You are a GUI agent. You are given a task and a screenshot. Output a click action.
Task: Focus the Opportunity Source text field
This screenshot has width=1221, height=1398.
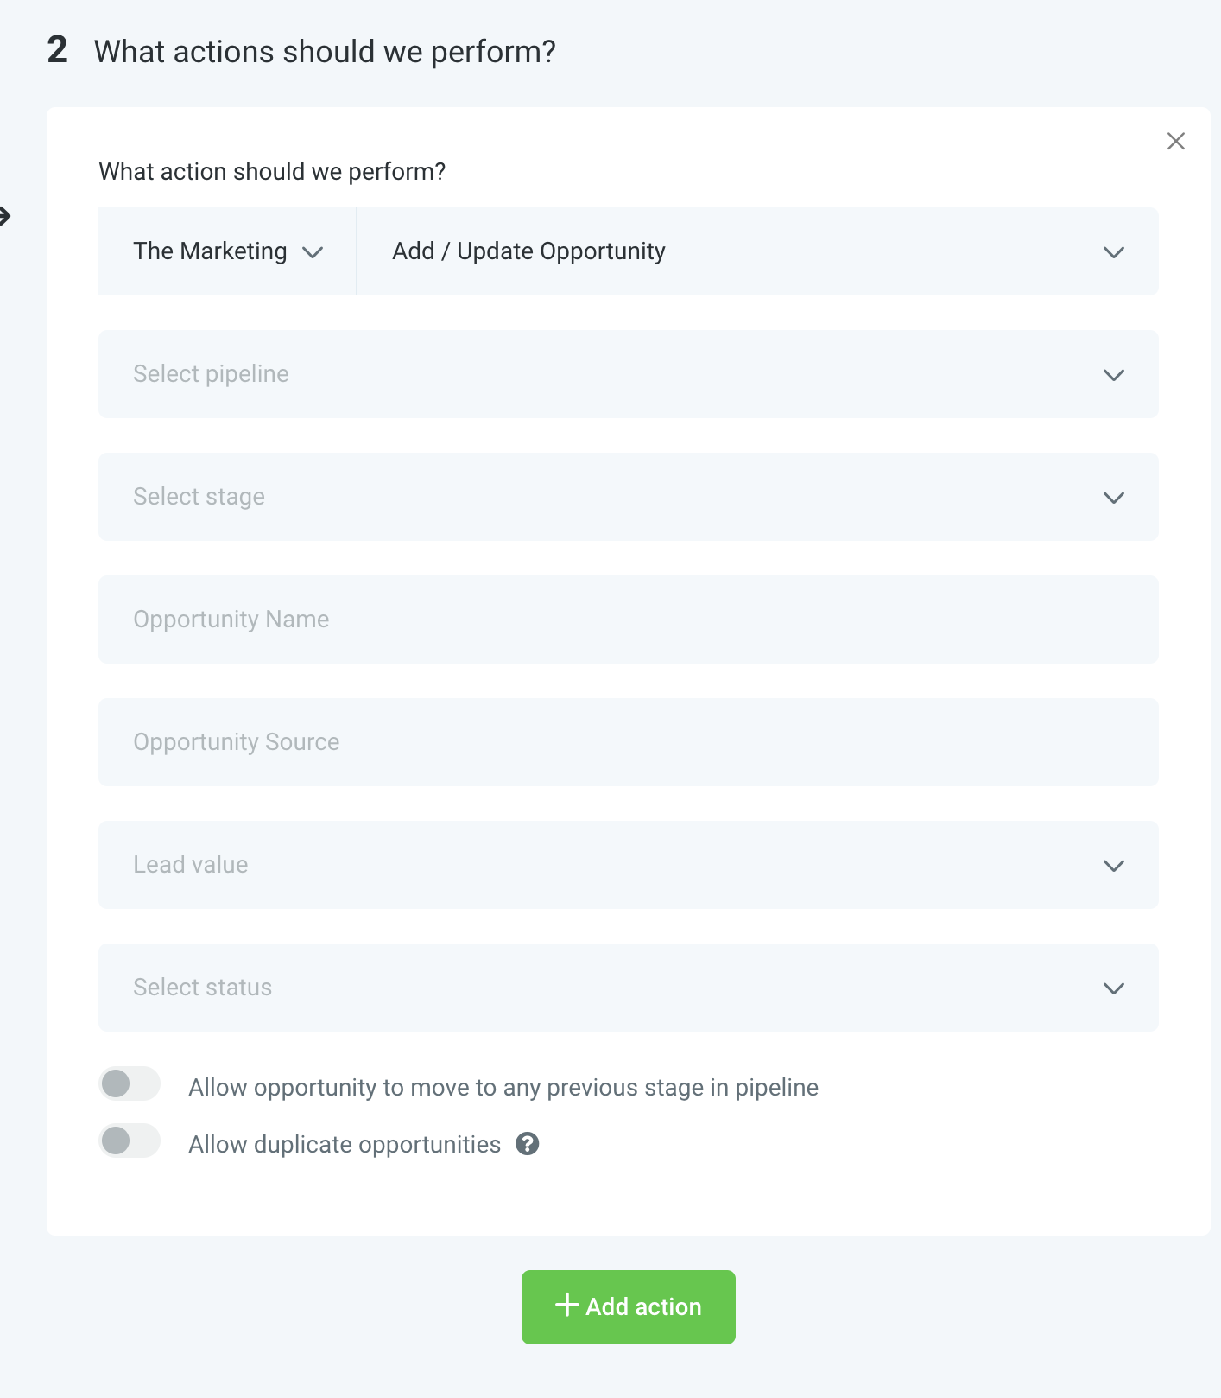[x=627, y=742]
